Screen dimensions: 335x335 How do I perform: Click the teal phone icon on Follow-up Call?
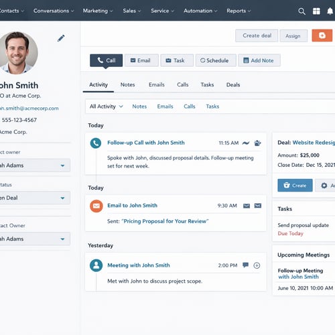coord(96,143)
